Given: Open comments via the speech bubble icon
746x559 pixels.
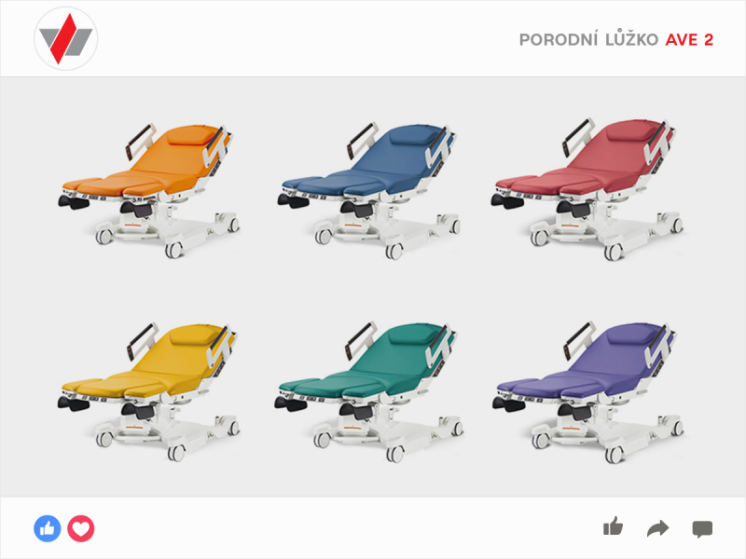Looking at the screenshot, I should tap(702, 529).
